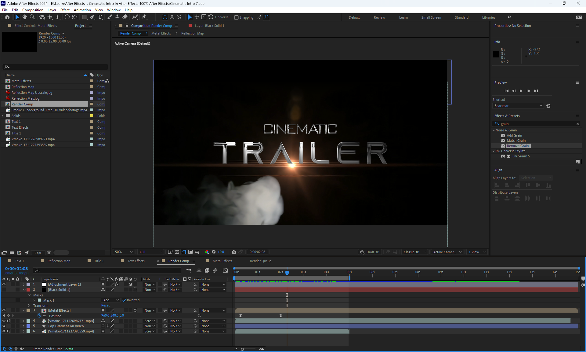Click Reset link for Transform

106,306
